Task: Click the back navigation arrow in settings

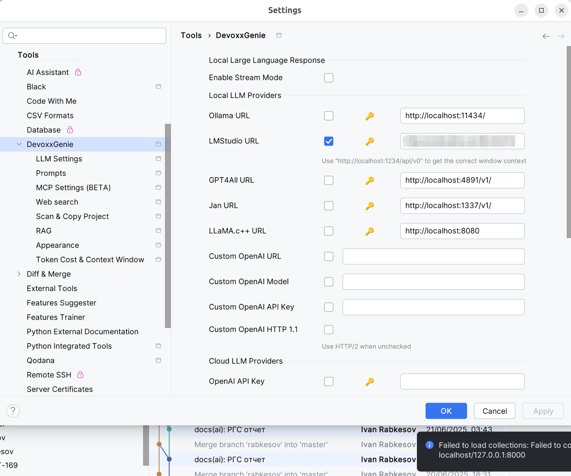Action: coord(546,36)
